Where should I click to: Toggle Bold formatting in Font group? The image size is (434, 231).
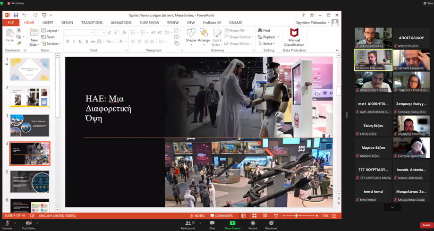pos(68,41)
